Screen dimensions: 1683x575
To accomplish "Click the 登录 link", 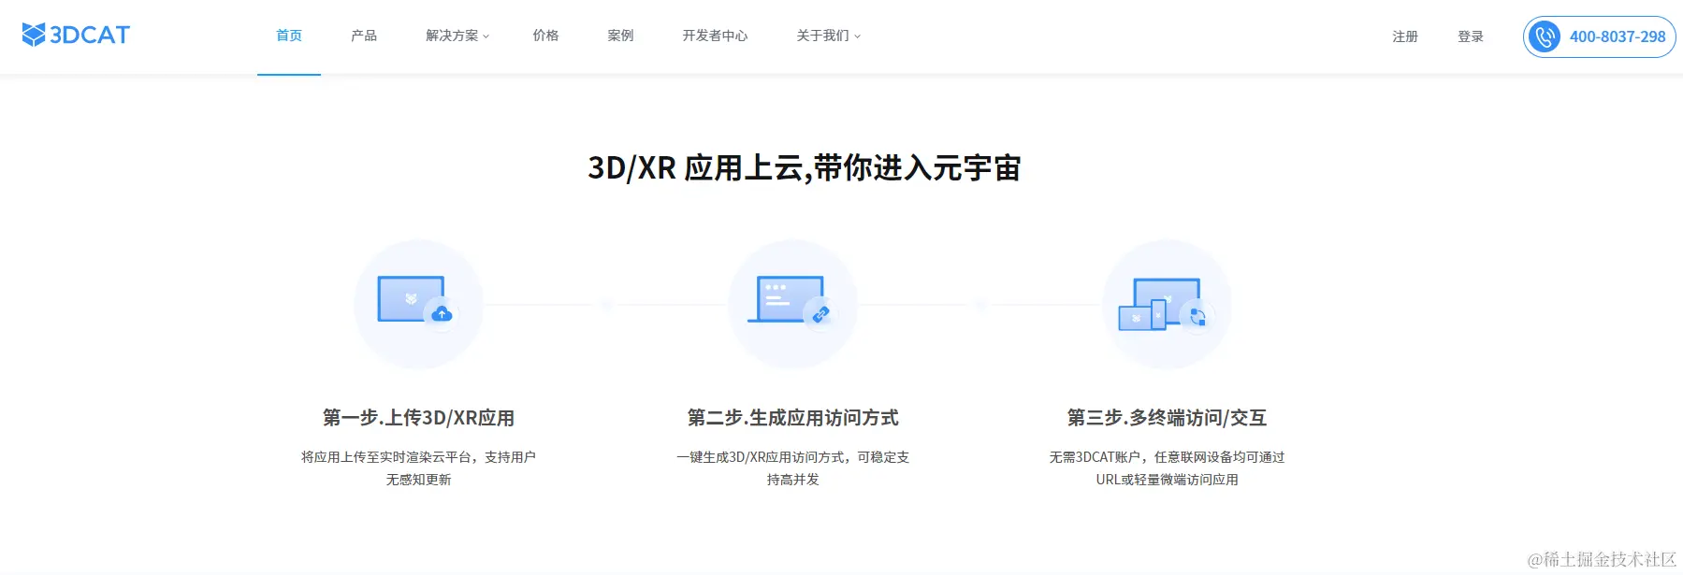I will (x=1471, y=36).
